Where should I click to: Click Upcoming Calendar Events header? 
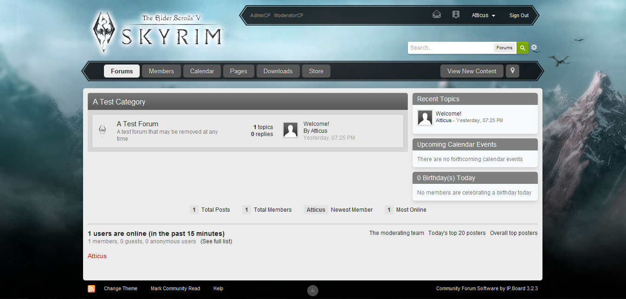(x=475, y=144)
